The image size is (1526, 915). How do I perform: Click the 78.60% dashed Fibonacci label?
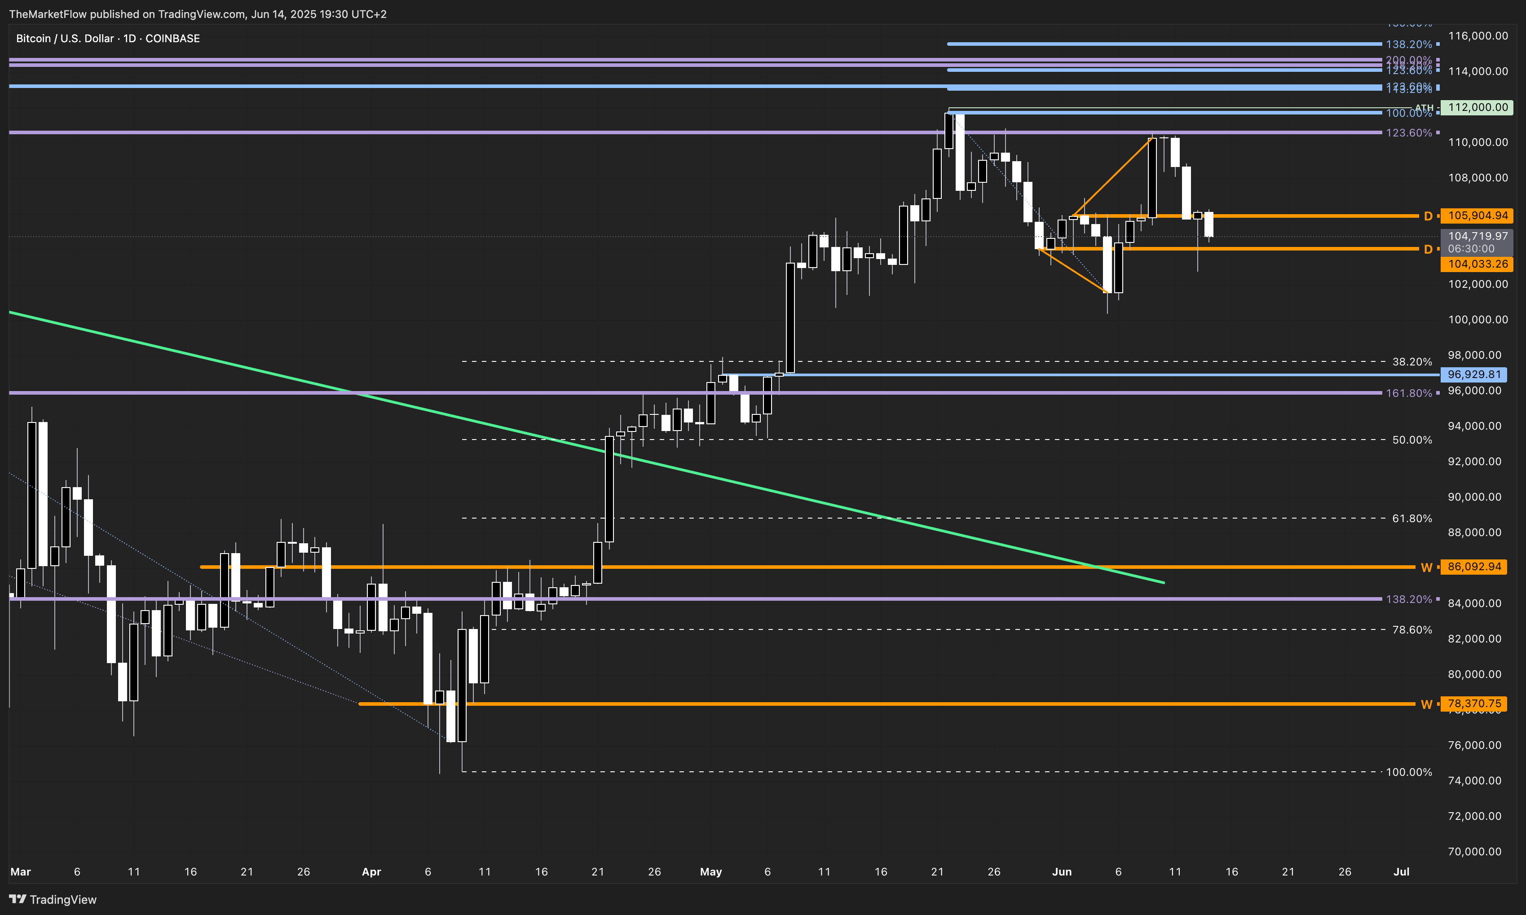coord(1411,630)
